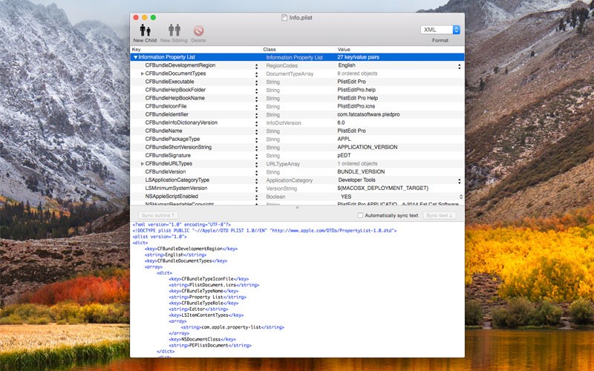
Task: Open key stepper for CFBundleVersion
Action: click(x=256, y=172)
